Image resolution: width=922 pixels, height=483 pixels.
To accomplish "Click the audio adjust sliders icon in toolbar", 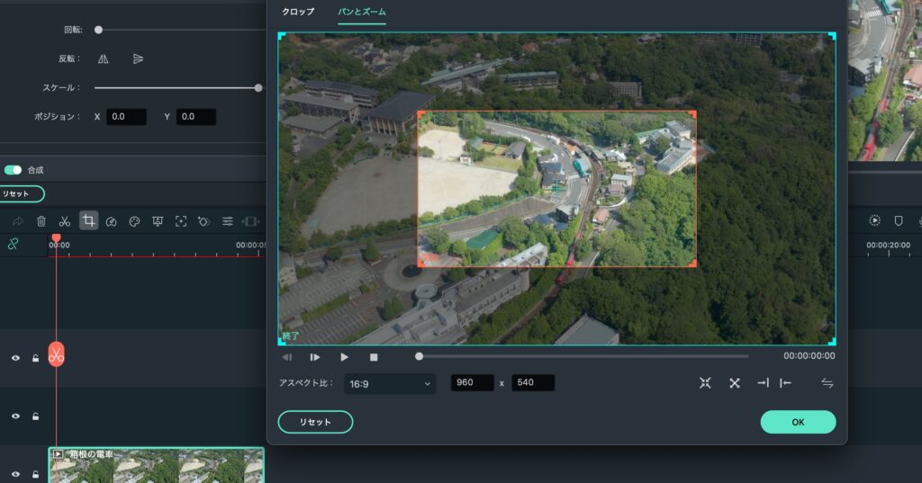I will 228,221.
